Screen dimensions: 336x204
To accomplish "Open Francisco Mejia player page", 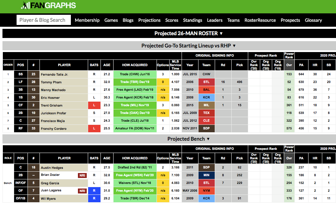I will click(x=53, y=121).
